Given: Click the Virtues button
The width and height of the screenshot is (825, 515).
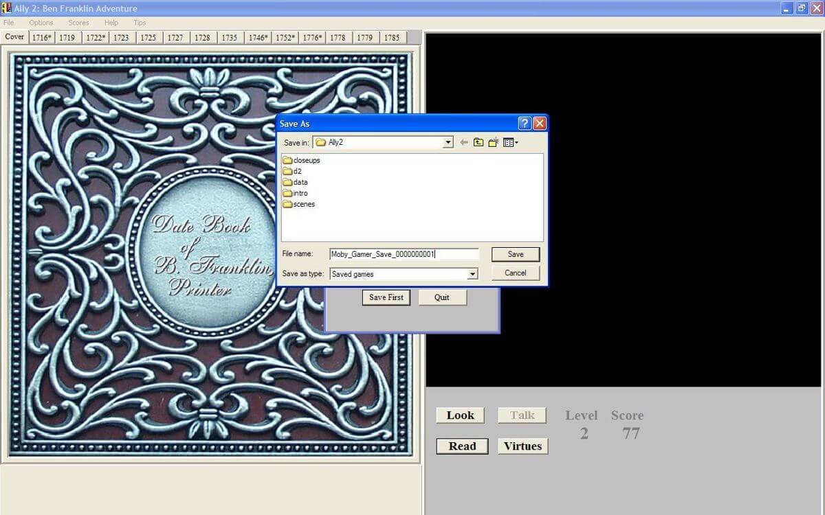Looking at the screenshot, I should click(x=522, y=446).
